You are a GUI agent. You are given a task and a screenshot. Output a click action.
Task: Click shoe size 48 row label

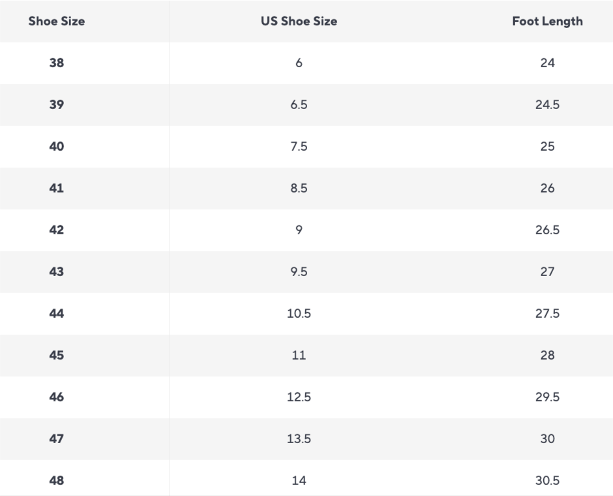coord(56,481)
